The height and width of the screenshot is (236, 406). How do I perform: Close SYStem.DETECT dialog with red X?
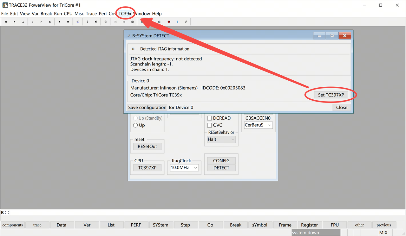[345, 36]
